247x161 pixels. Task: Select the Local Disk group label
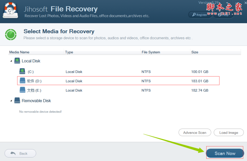coord(31,61)
